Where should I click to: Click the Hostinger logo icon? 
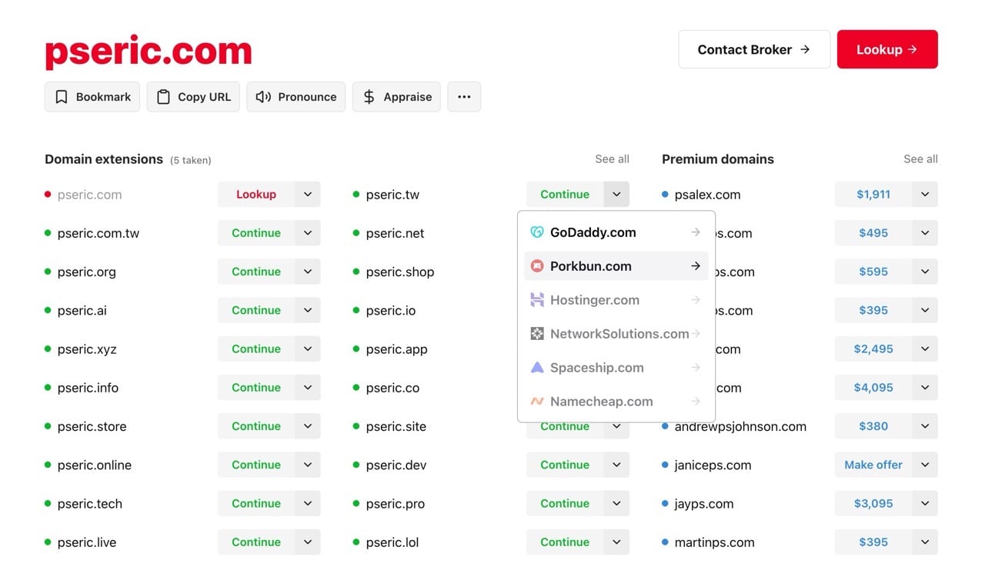pyautogui.click(x=538, y=299)
